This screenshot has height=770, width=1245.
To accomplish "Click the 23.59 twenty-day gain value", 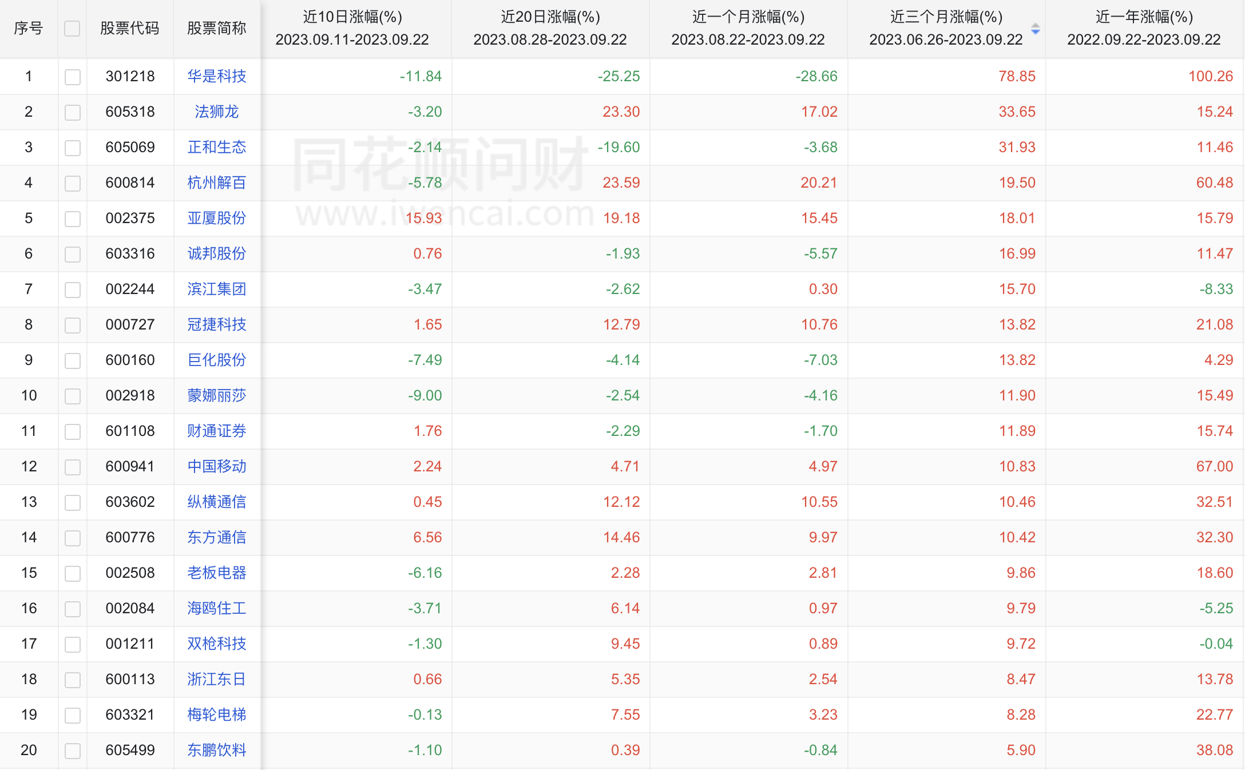I will click(621, 182).
